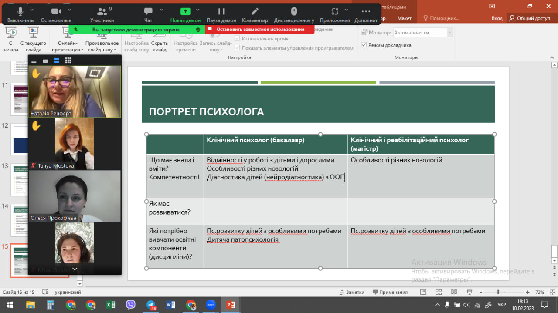Toggle Показать элементы управления проигрывателем checkbox
558x313 pixels.
[238, 48]
